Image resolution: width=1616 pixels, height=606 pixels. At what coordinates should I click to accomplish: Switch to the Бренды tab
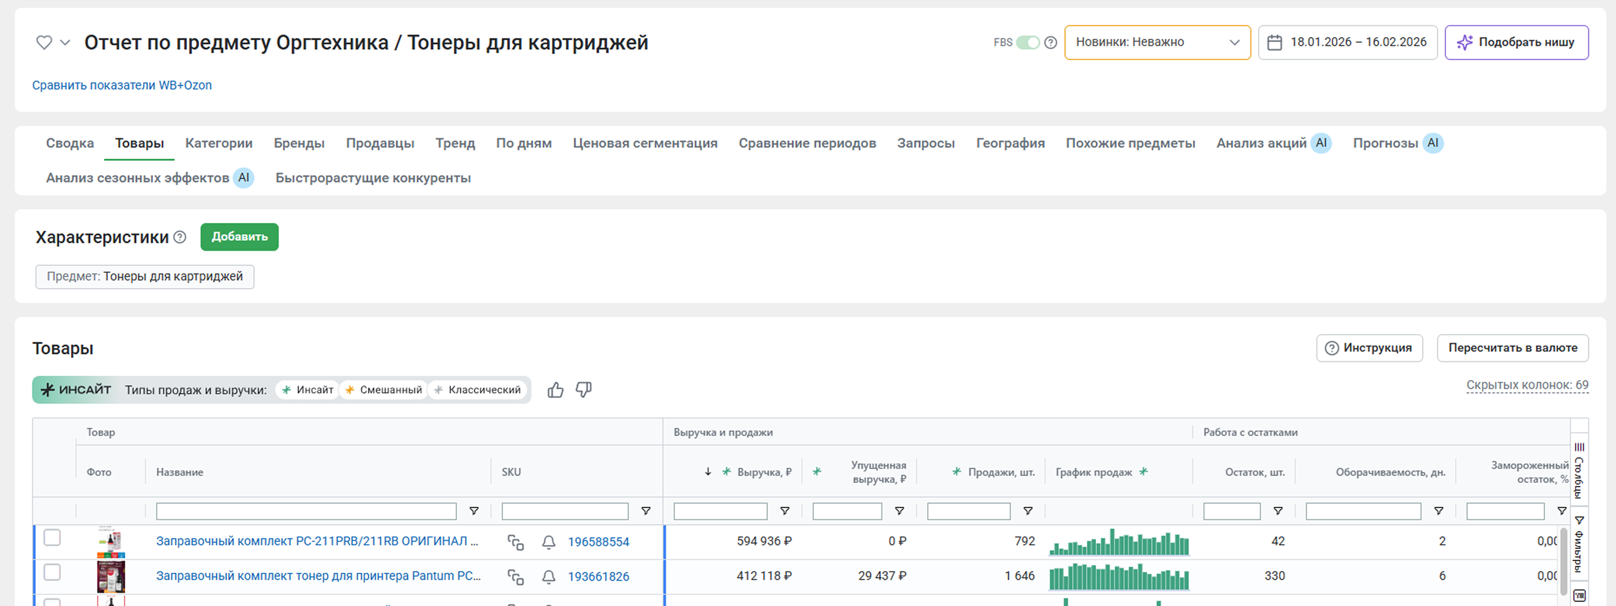click(x=299, y=143)
